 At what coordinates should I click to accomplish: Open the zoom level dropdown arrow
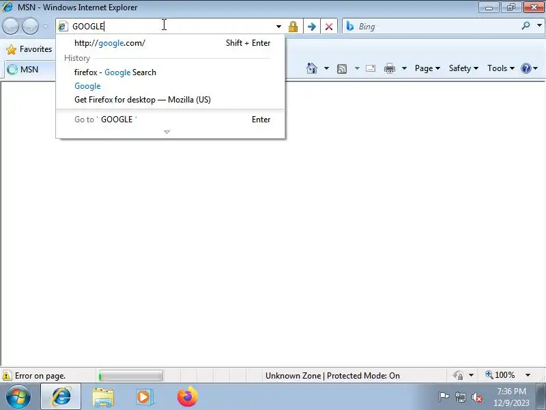point(528,375)
